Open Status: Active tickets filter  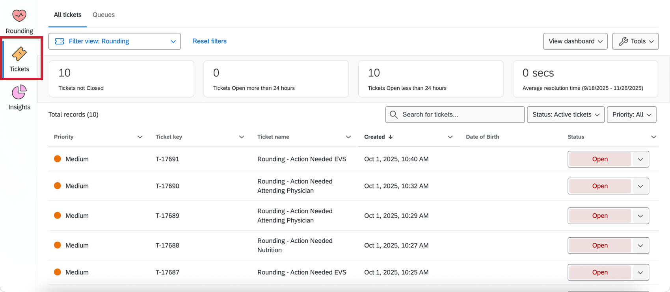566,115
